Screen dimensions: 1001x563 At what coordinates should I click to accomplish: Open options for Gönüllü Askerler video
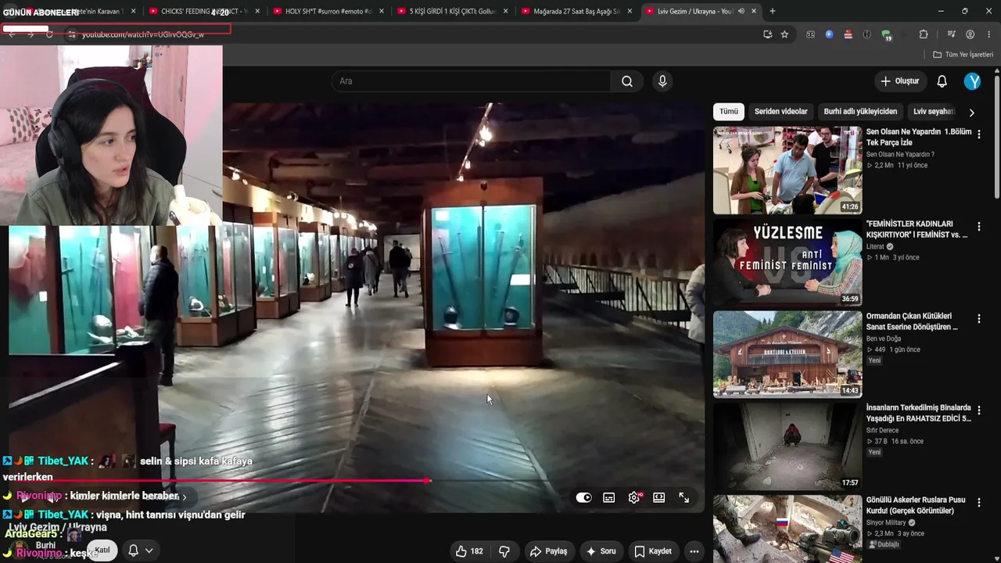click(978, 503)
